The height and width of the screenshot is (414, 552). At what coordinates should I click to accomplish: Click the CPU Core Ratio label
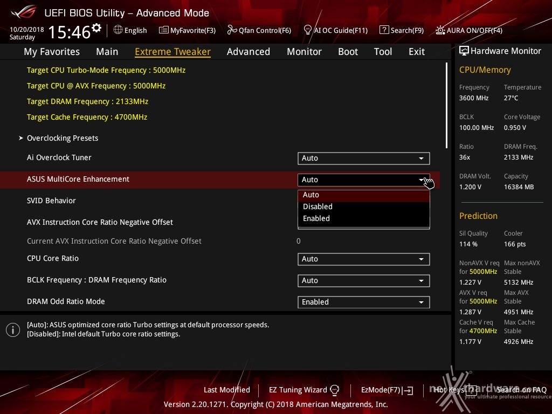coord(53,258)
